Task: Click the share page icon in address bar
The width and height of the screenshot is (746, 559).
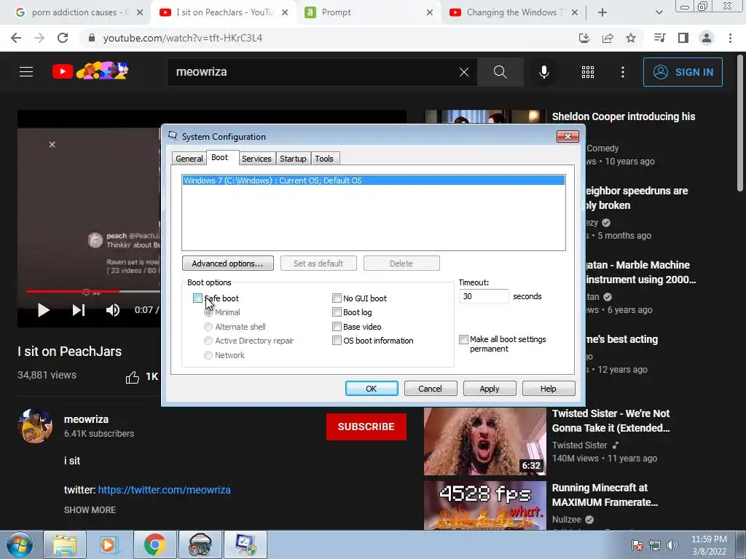Action: pos(608,38)
